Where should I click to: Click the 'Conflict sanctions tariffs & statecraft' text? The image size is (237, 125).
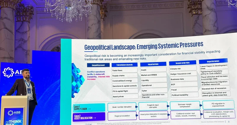point(96,73)
